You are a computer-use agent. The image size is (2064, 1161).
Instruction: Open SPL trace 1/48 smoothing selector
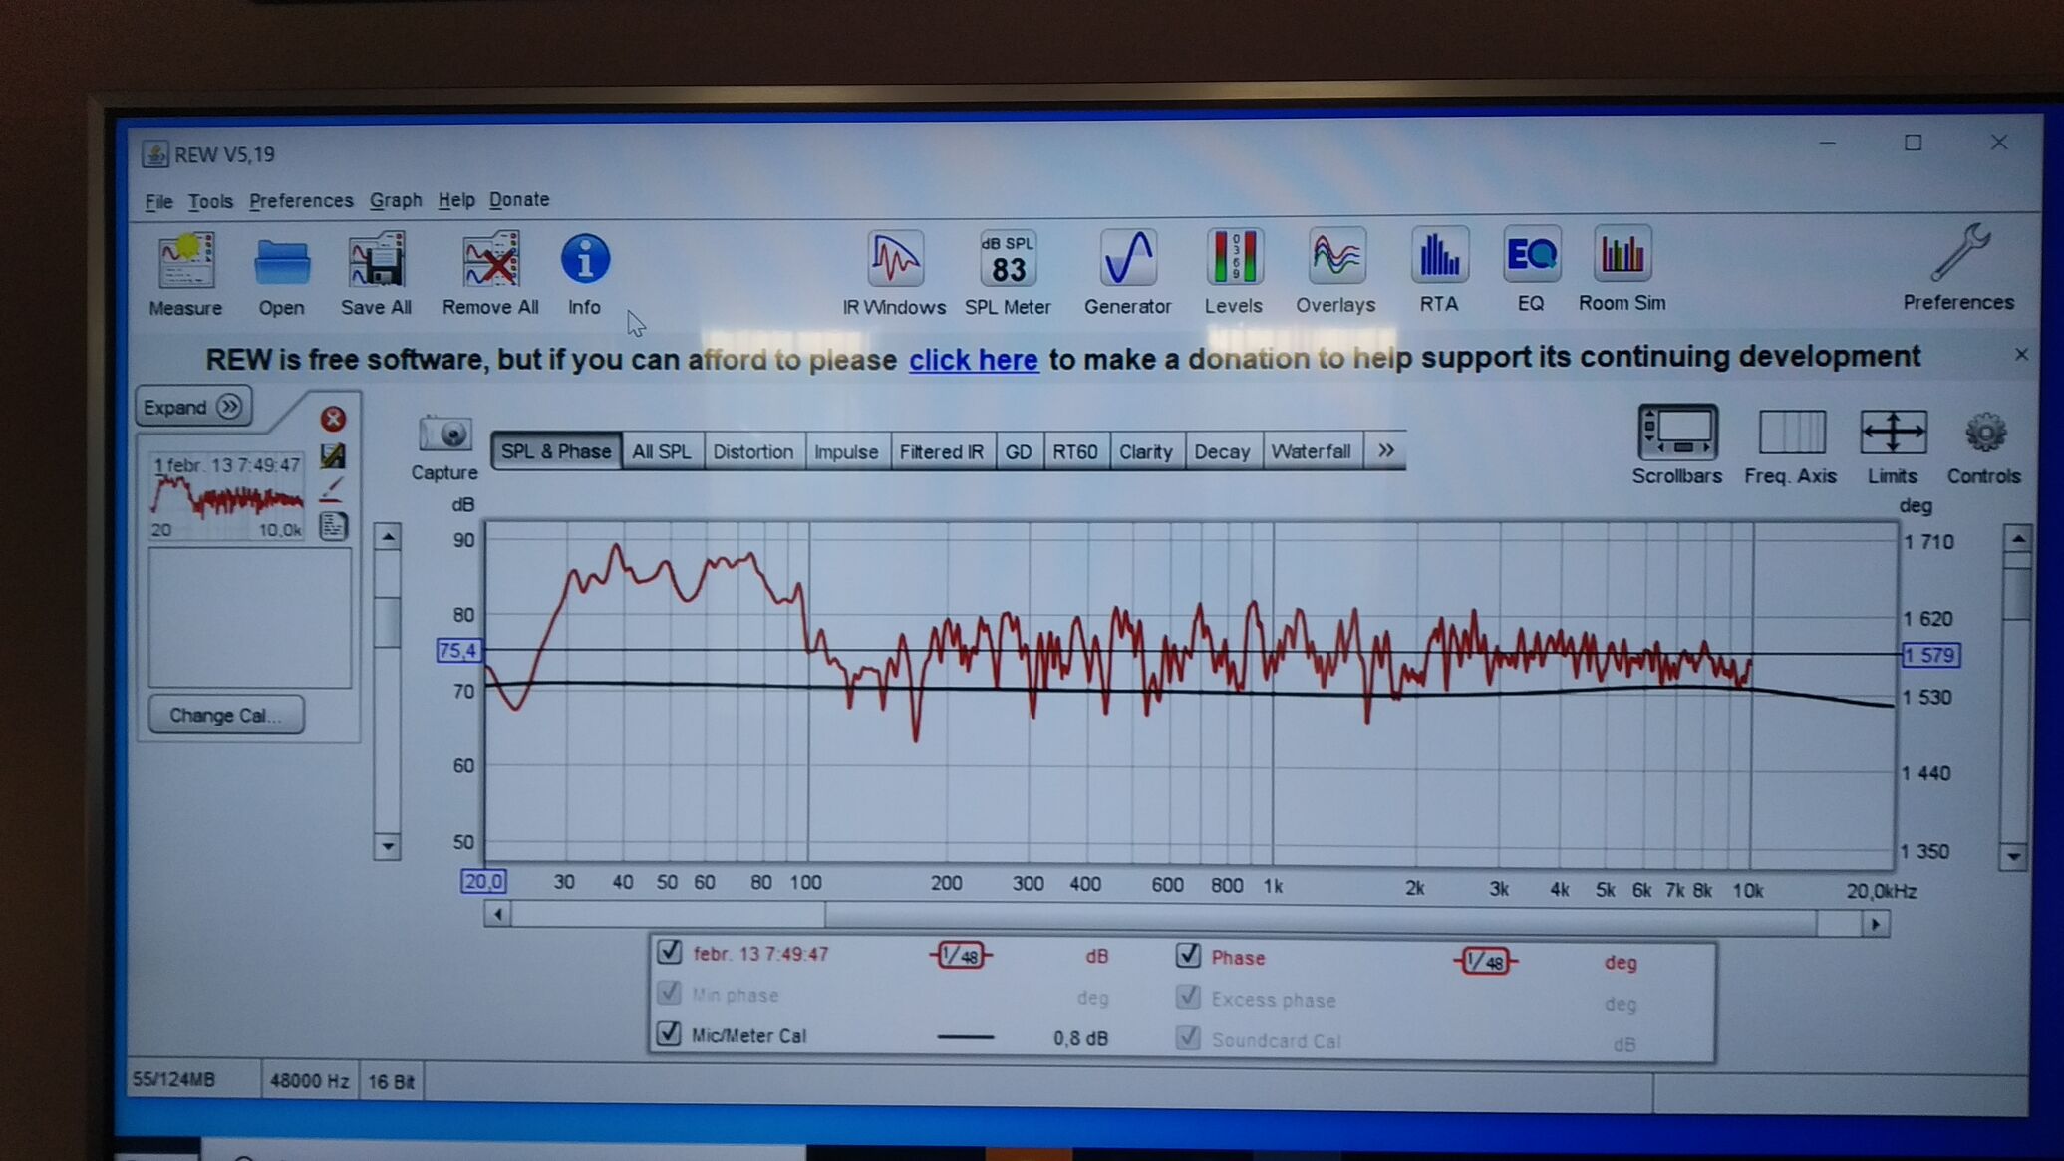(x=961, y=956)
